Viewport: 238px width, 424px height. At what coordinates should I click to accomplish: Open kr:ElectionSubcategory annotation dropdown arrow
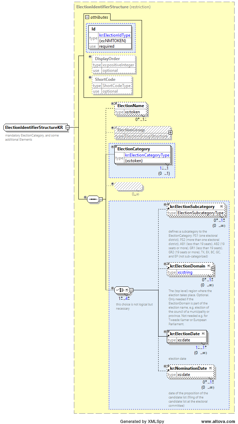221,206
